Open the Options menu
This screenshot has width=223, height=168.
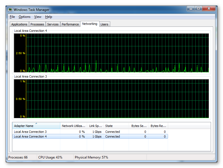point(25,17)
